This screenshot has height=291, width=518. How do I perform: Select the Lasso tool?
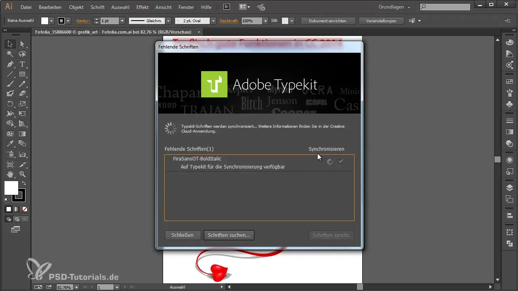tap(22, 54)
